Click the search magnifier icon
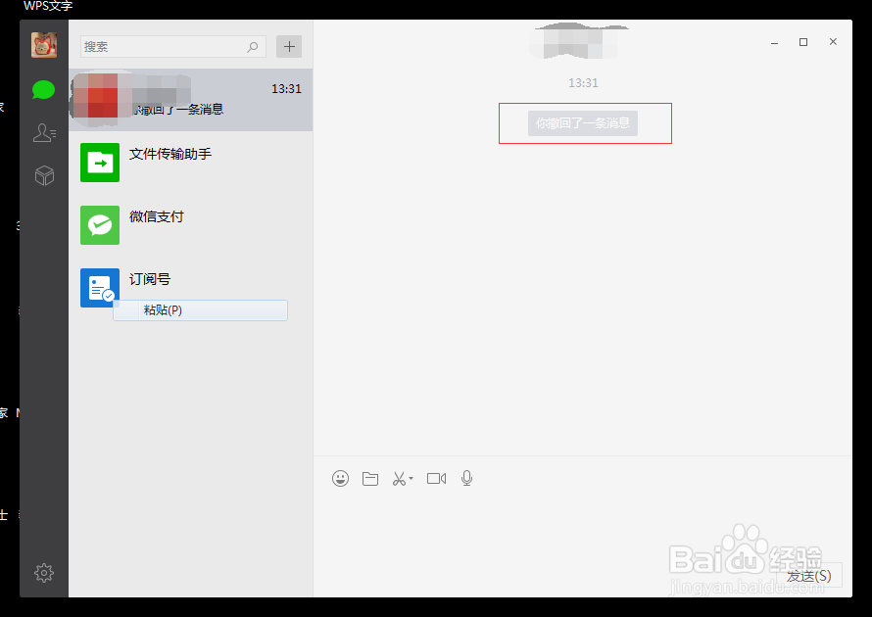The width and height of the screenshot is (872, 617). pos(253,47)
